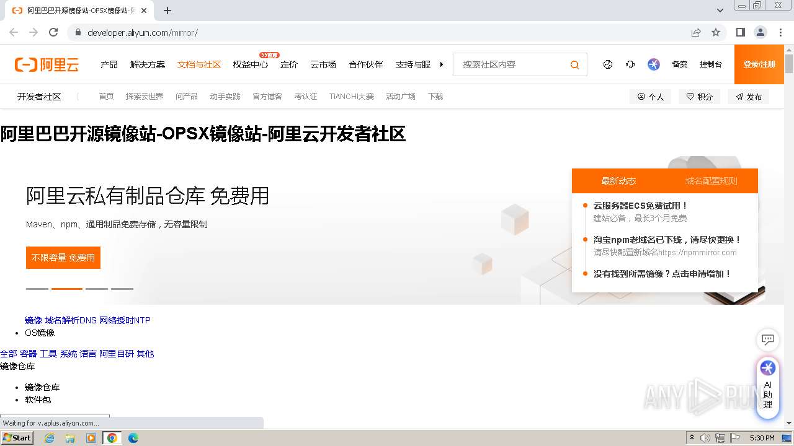Image resolution: width=794 pixels, height=446 pixels.
Task: Open 合作伙伴 menu
Action: (x=366, y=64)
